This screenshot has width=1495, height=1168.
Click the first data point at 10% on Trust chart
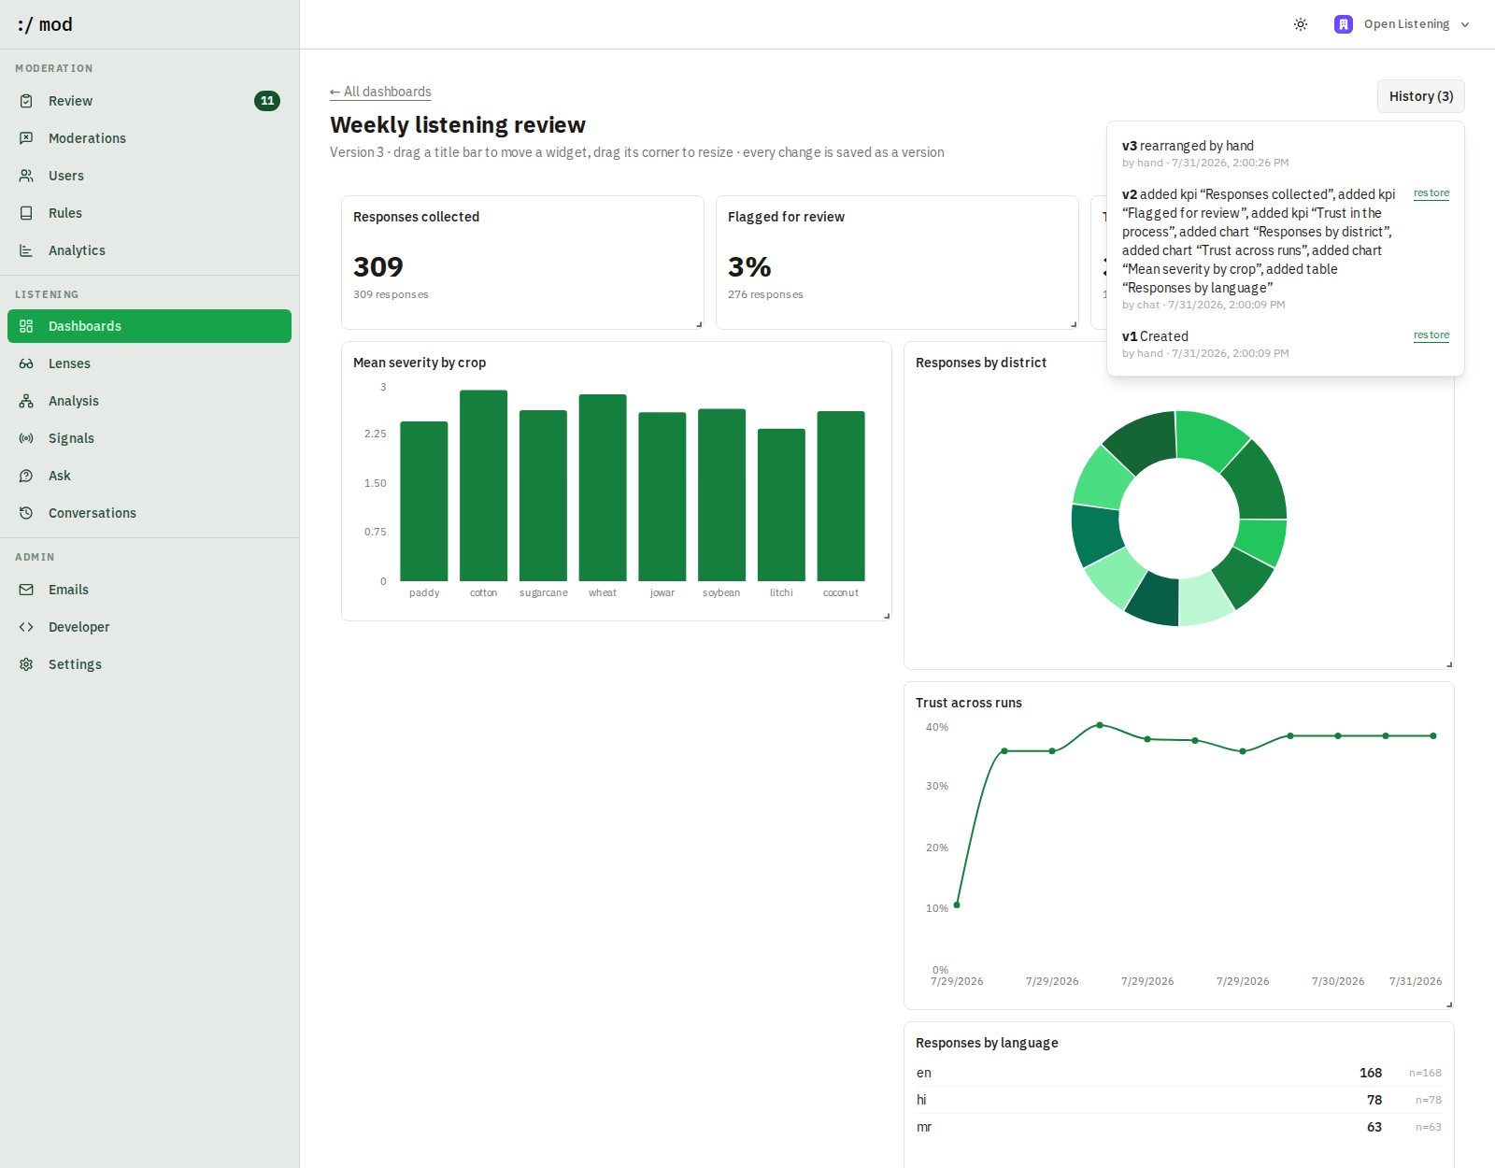957,904
